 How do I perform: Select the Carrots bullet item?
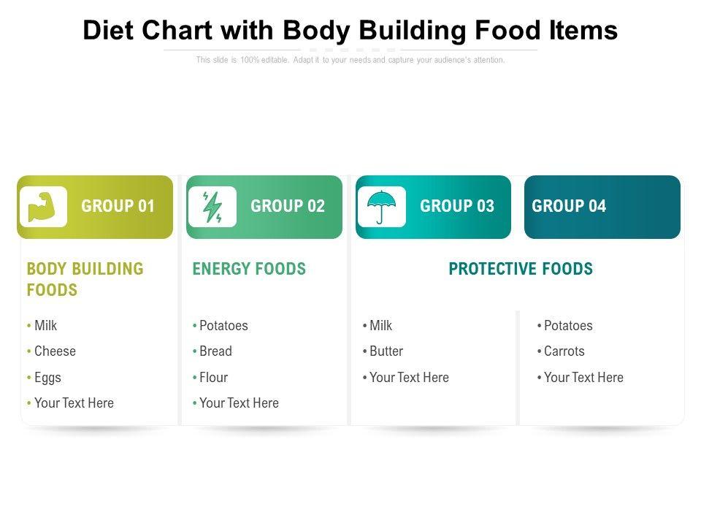click(564, 351)
